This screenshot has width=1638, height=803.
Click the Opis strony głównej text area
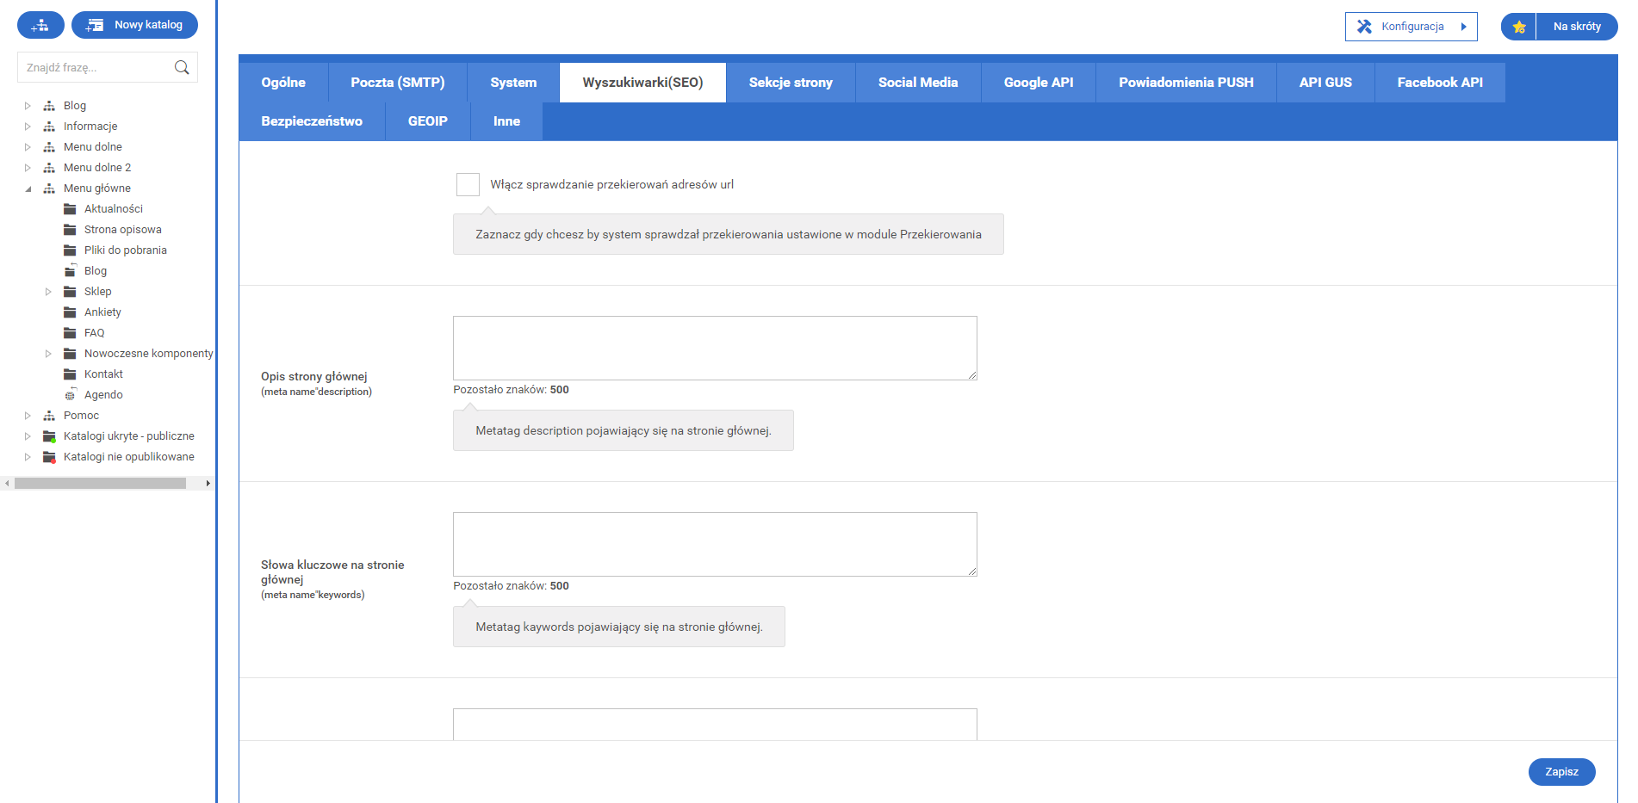[x=715, y=348]
